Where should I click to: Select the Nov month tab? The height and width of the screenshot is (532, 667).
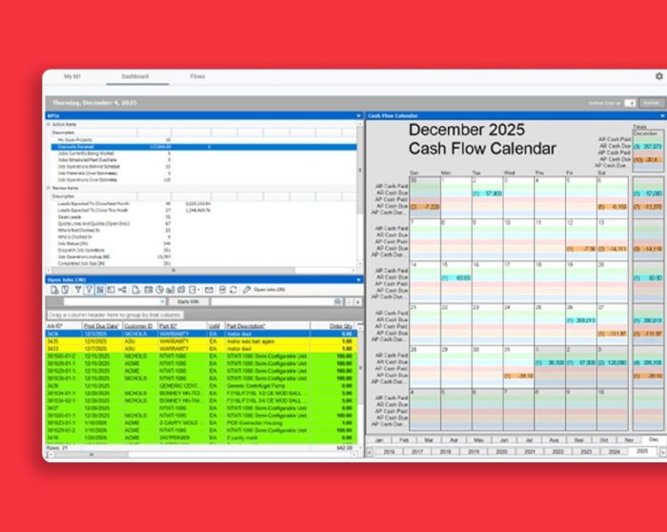pyautogui.click(x=629, y=440)
